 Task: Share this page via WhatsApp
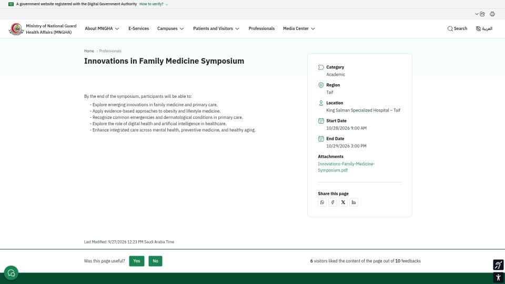[x=322, y=202]
